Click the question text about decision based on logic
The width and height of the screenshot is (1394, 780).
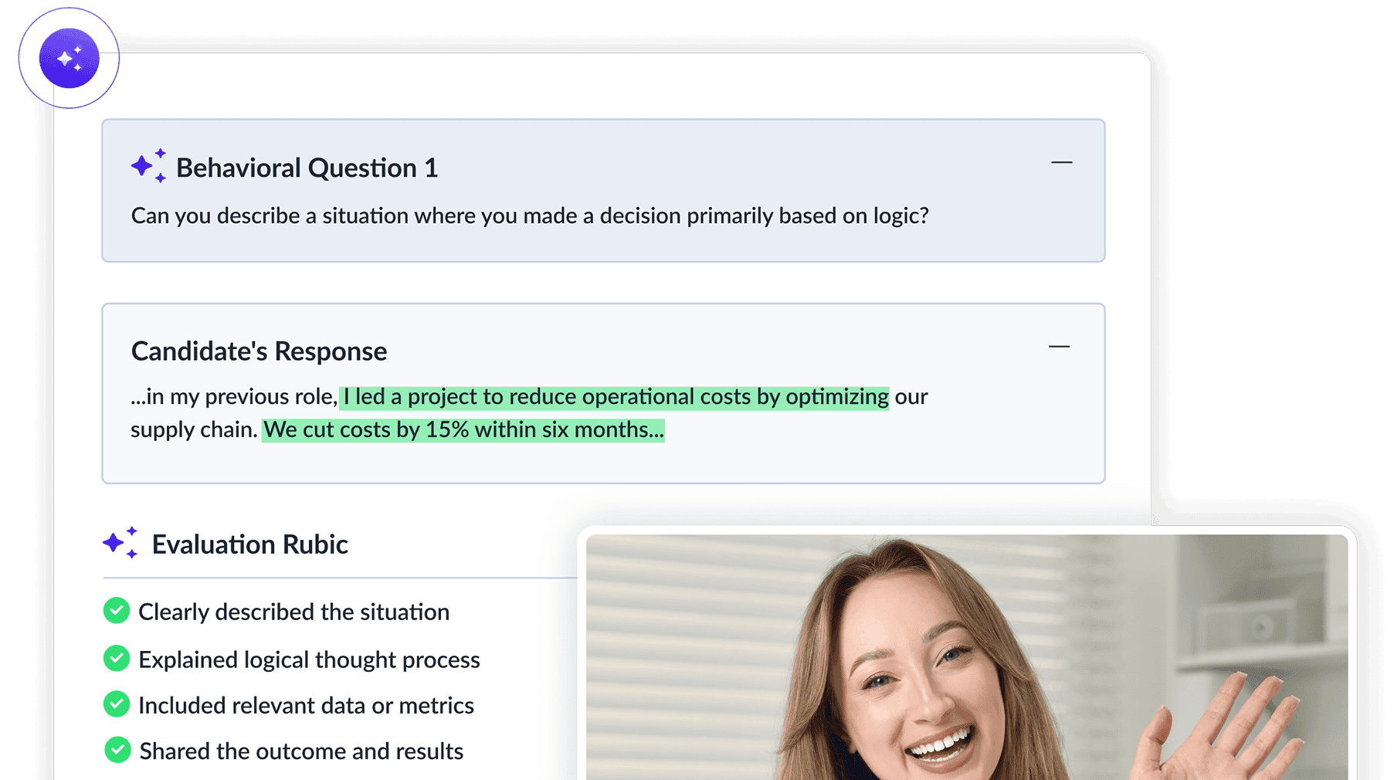tap(530, 215)
